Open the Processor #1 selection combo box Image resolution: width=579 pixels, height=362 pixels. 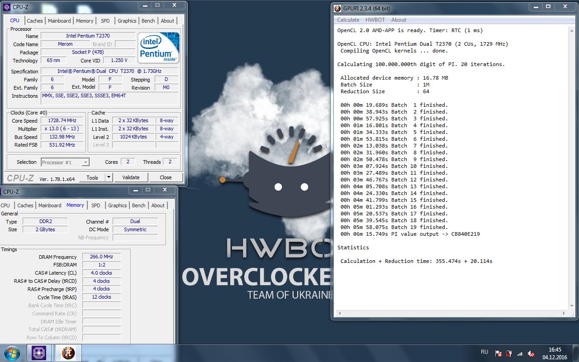click(x=65, y=162)
